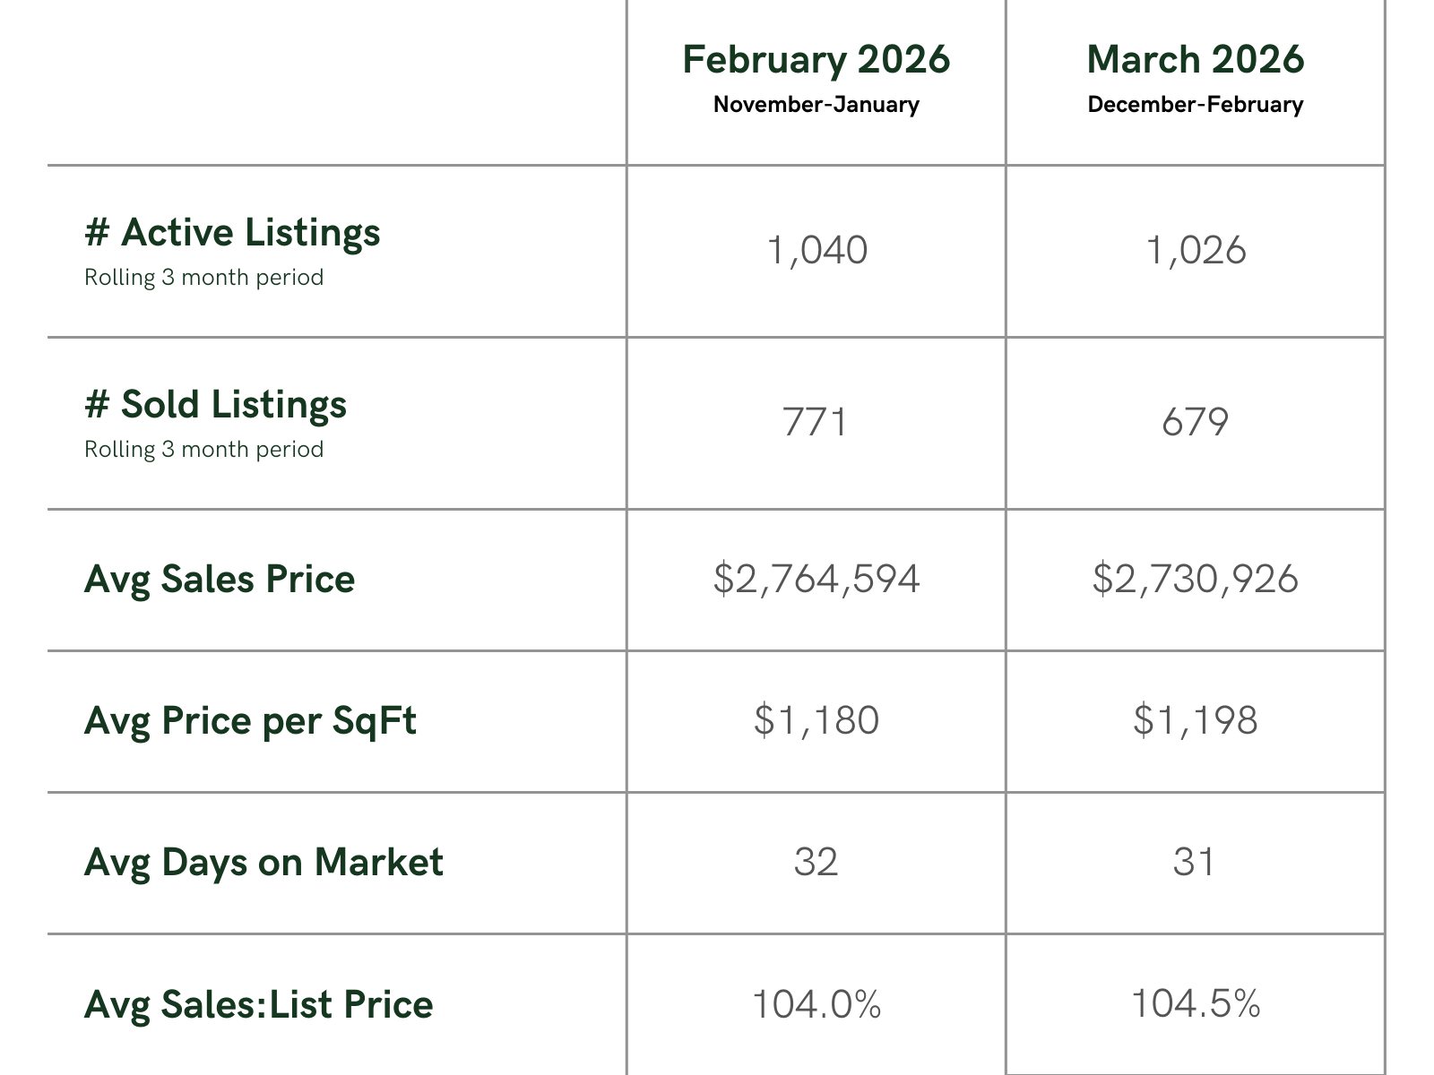Click the Avg Sales Price row label

(220, 580)
